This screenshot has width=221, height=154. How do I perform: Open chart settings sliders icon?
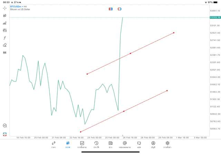coord(5,30)
